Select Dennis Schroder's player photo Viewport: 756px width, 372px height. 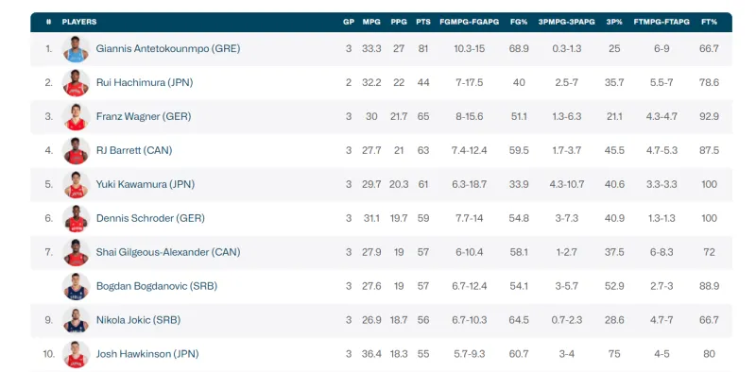pos(76,218)
